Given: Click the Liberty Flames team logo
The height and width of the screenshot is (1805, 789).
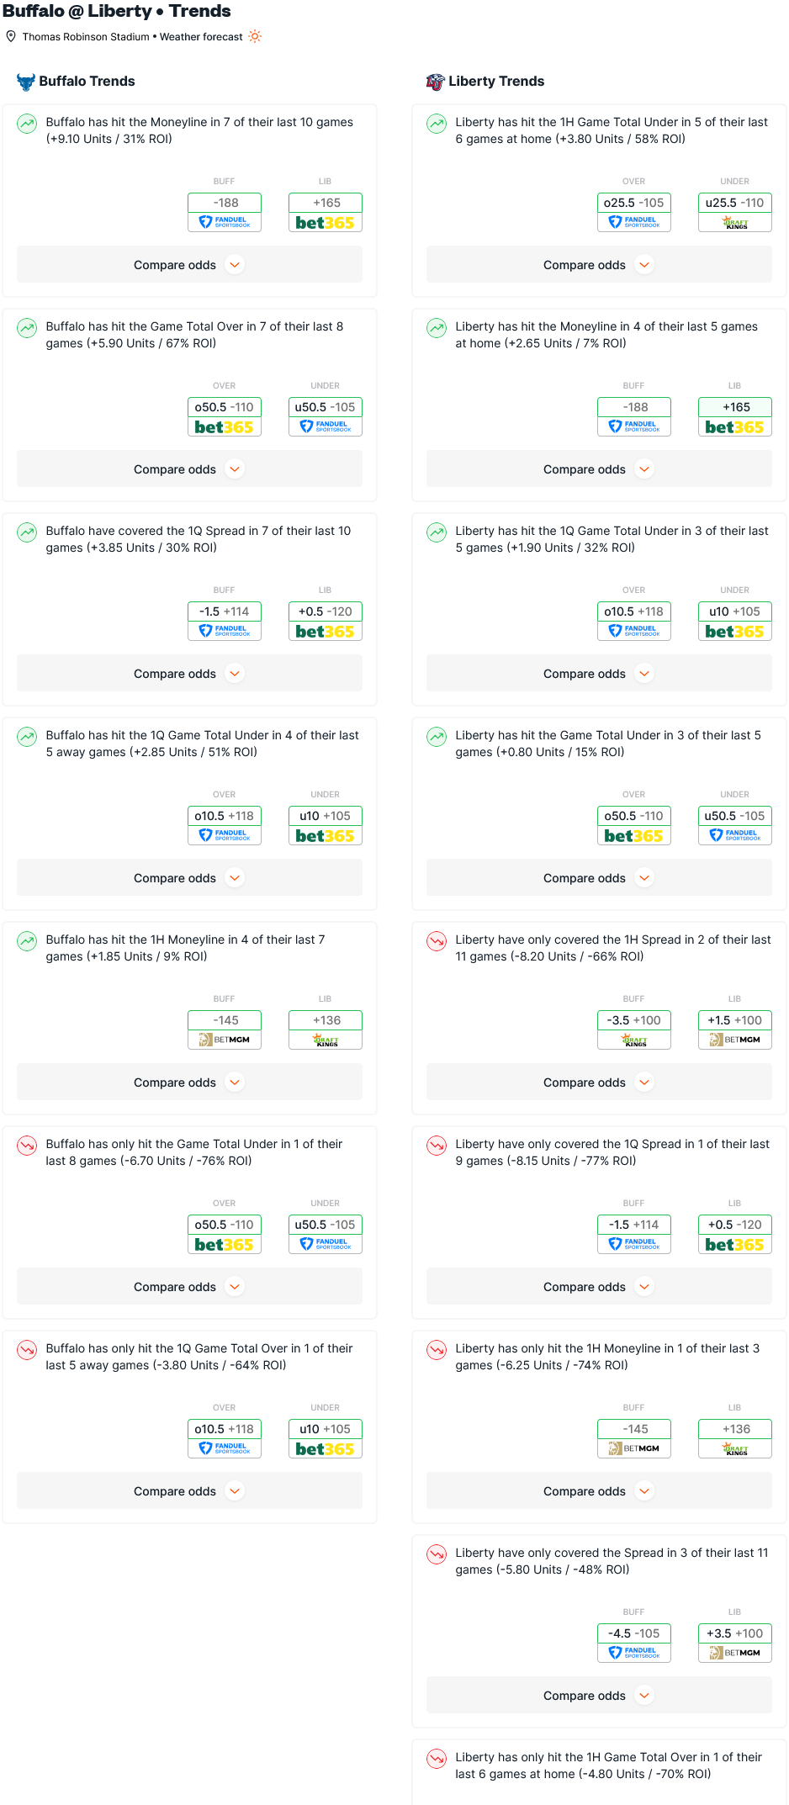Looking at the screenshot, I should (x=435, y=82).
